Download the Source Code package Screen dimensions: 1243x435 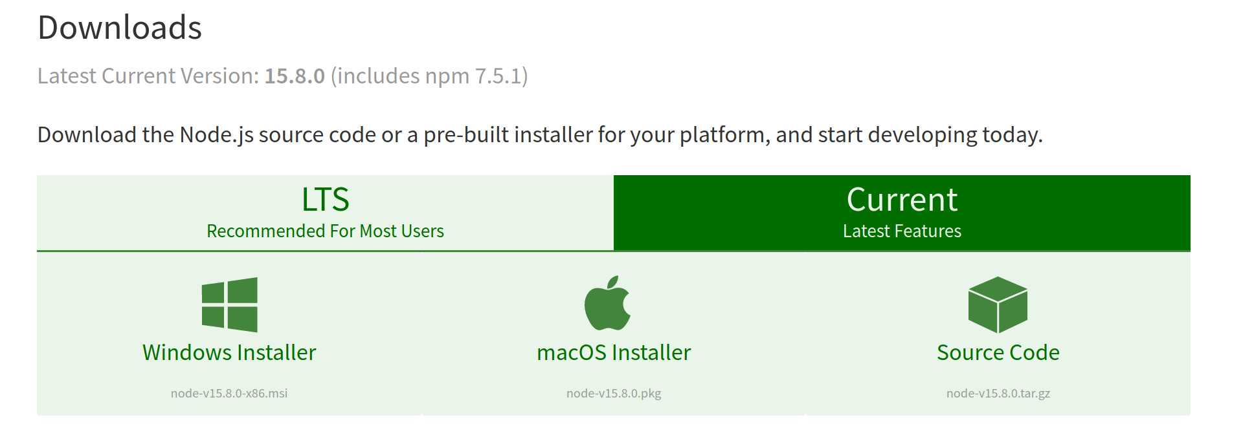(x=997, y=352)
